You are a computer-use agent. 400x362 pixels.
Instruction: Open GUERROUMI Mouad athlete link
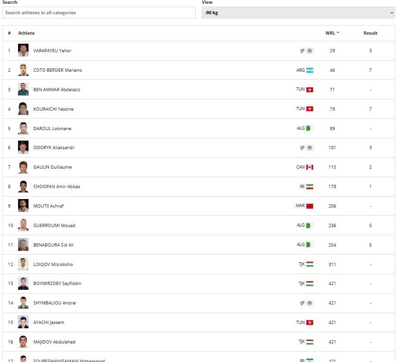(x=54, y=226)
